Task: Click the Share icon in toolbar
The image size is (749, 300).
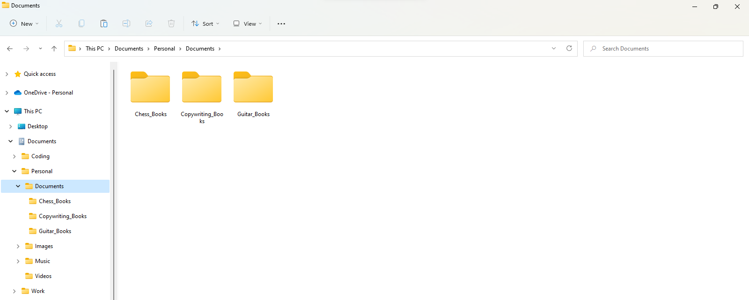Action: 149,23
